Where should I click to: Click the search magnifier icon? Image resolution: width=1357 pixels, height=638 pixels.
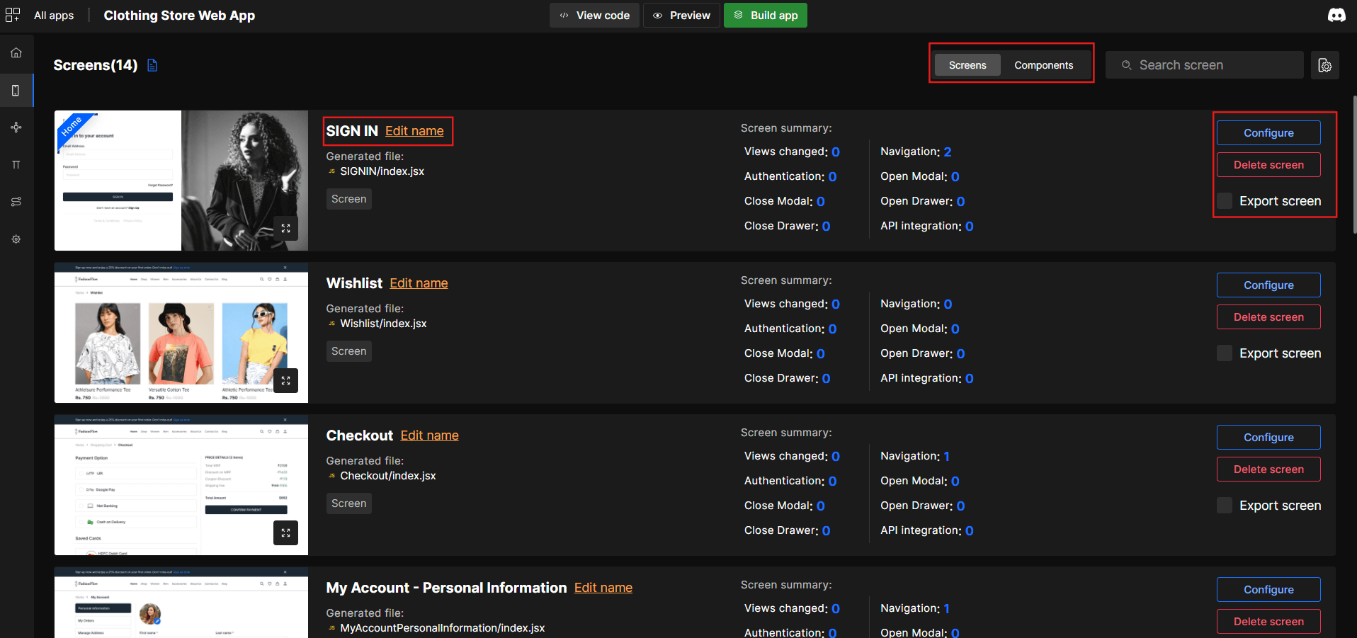1126,65
